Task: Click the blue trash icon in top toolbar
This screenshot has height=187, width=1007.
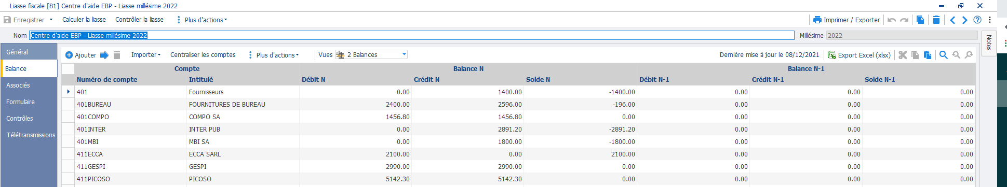Action: click(x=936, y=20)
